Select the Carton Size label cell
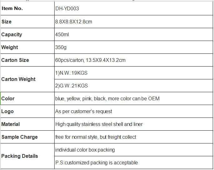The height and width of the screenshot is (170, 214). (x=27, y=60)
